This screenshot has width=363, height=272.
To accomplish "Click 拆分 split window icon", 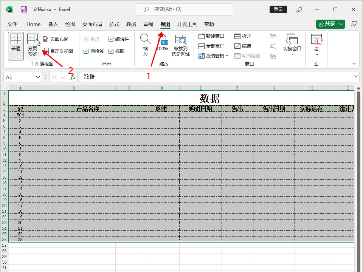I will (x=242, y=36).
